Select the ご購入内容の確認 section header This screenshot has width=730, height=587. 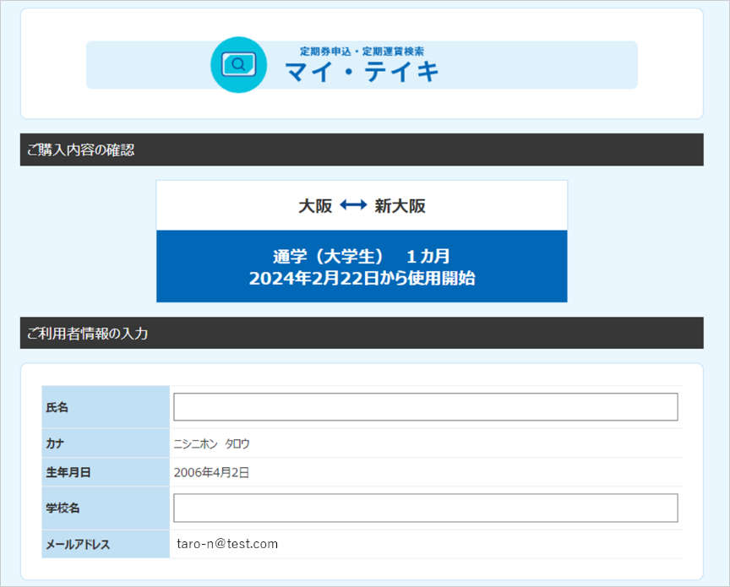(81, 150)
